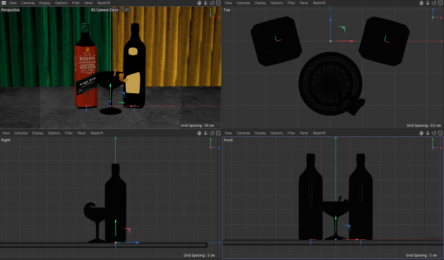This screenshot has height=260, width=444.
Task: Toggle maximize for the Perspective viewport
Action: click(x=218, y=3)
